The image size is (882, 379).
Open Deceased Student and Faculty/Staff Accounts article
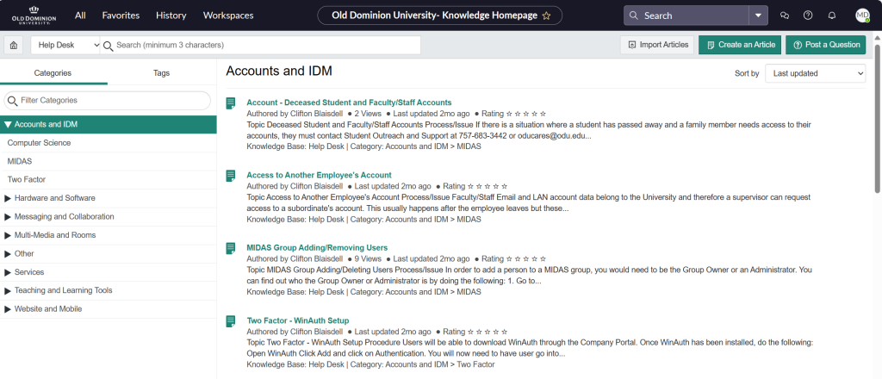pos(349,103)
